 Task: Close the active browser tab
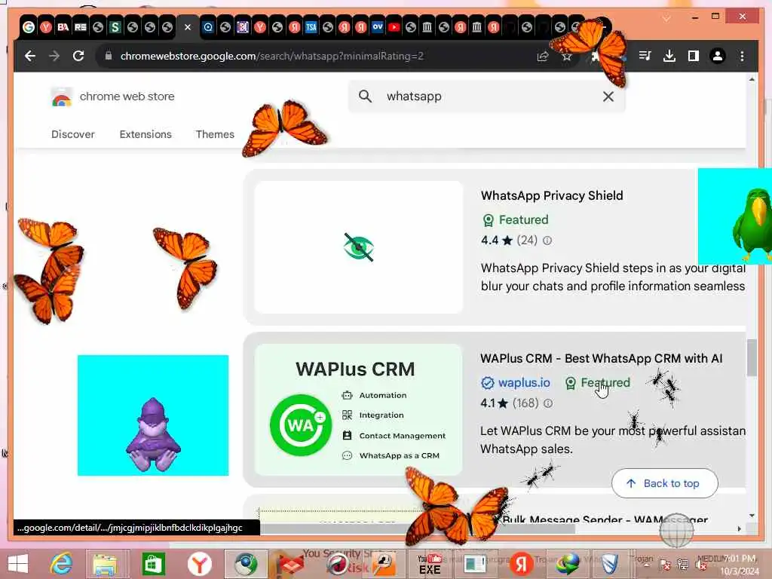click(188, 27)
